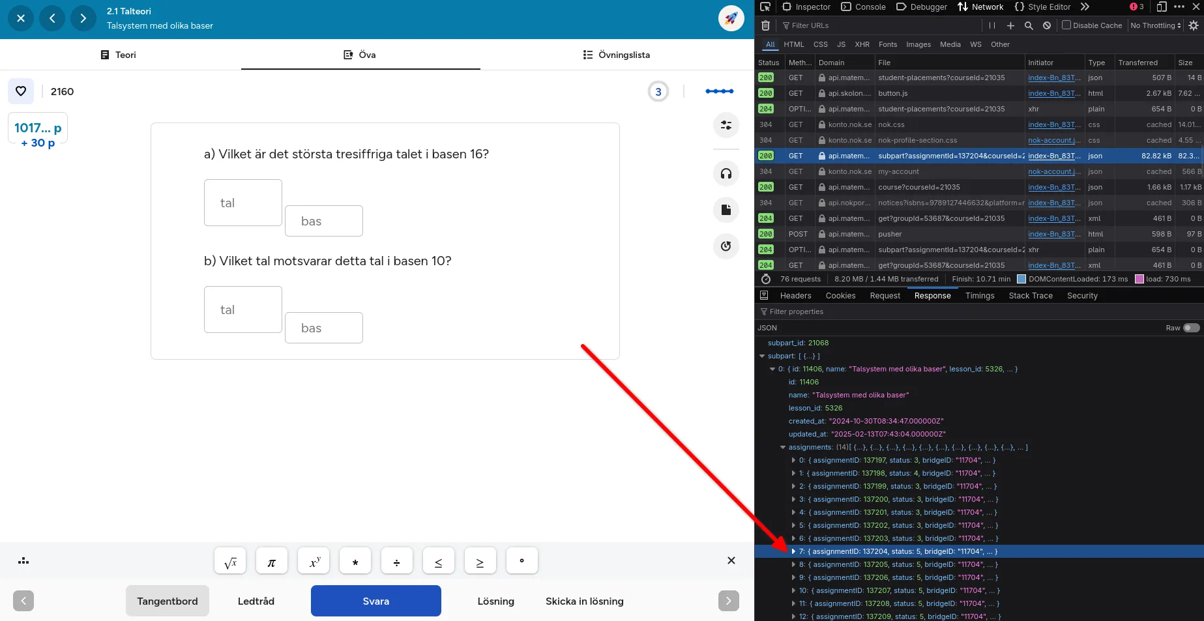Enable the Disable Cache checkbox

(1066, 25)
